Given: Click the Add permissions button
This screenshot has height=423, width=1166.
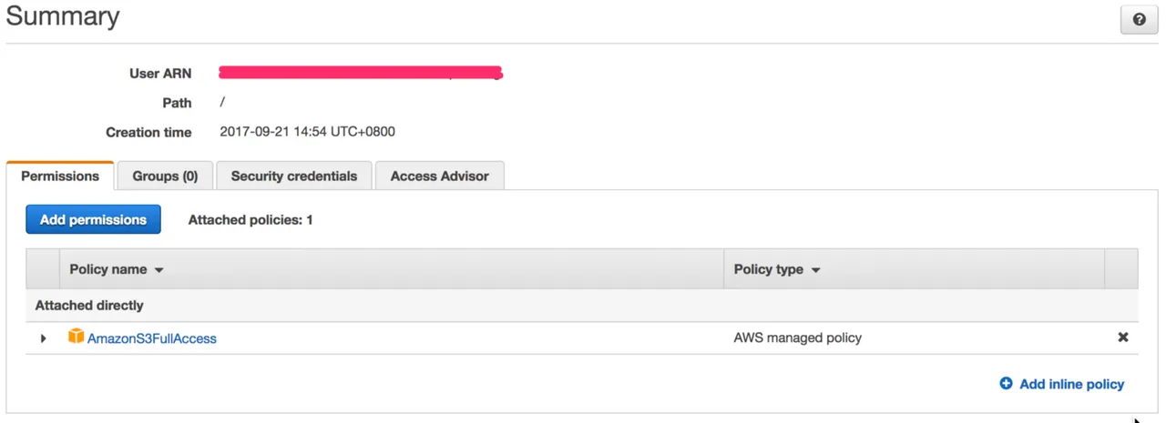Looking at the screenshot, I should [93, 219].
